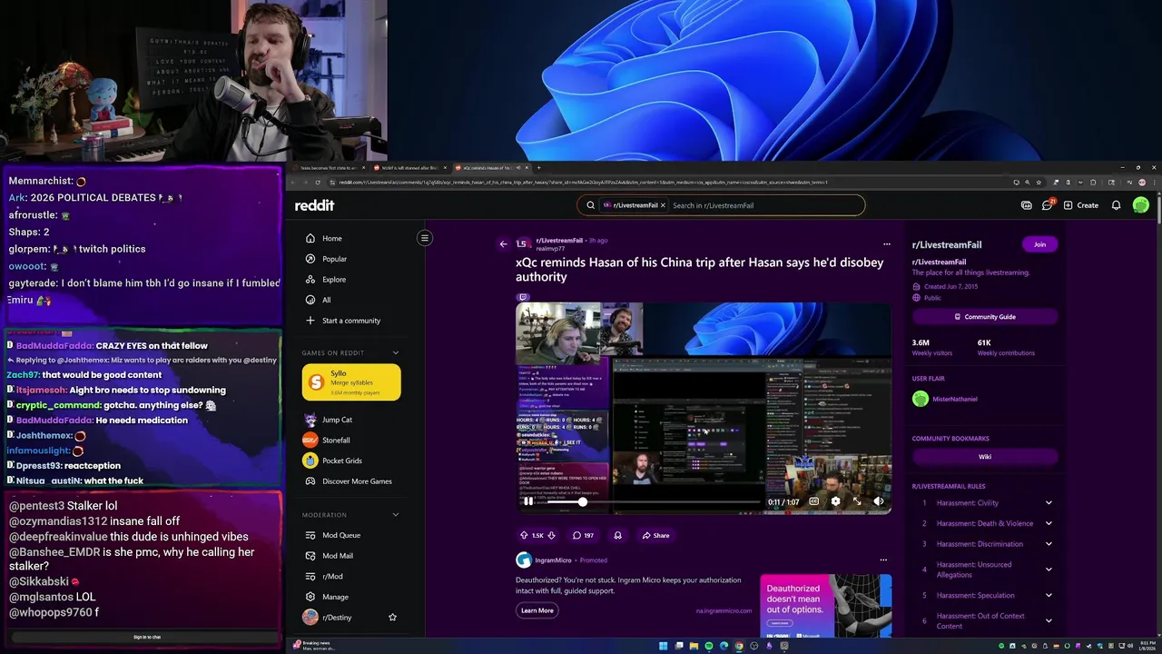Expand rule 1 Harassment: Civility

pyautogui.click(x=1049, y=503)
